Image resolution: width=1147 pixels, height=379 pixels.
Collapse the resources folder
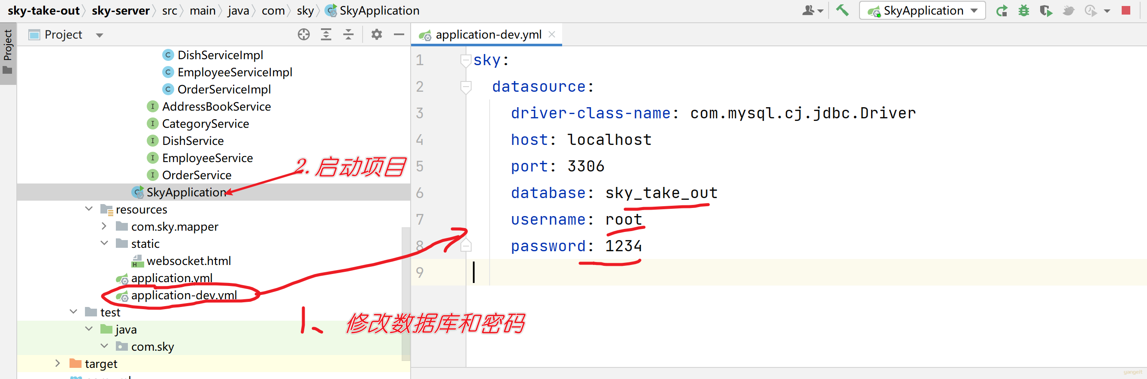[x=89, y=209]
